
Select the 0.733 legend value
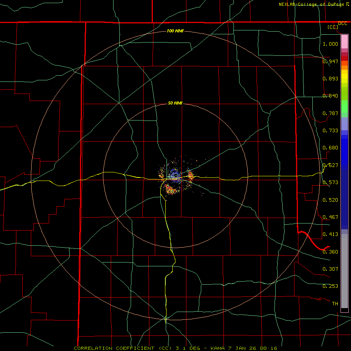coord(330,130)
